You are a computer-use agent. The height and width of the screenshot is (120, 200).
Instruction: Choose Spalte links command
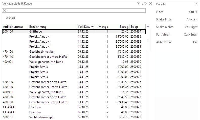click(164, 19)
